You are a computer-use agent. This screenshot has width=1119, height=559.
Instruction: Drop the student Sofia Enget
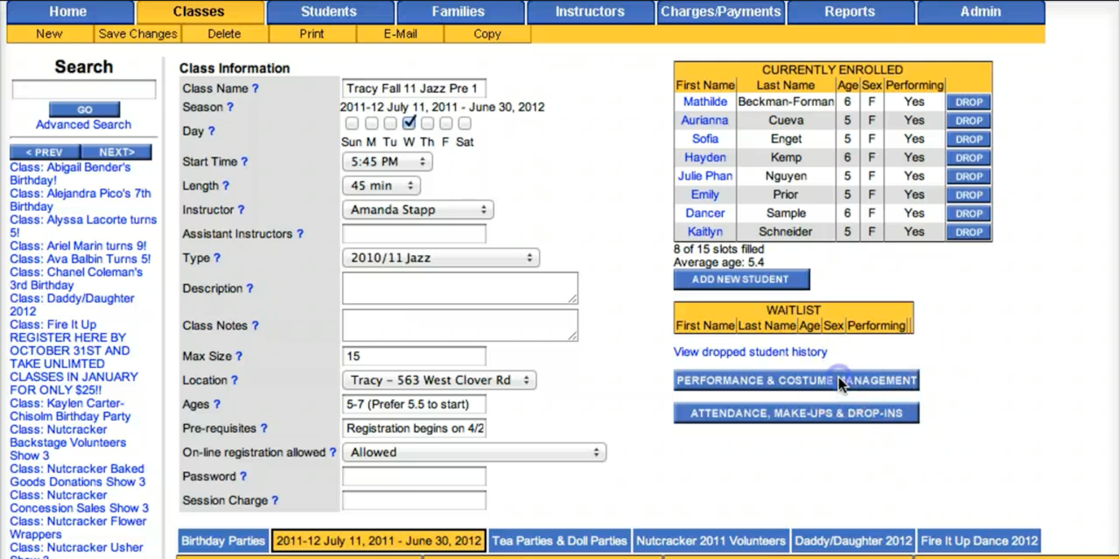[968, 139]
